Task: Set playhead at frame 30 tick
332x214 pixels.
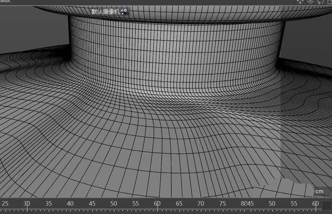Action: pos(27,204)
